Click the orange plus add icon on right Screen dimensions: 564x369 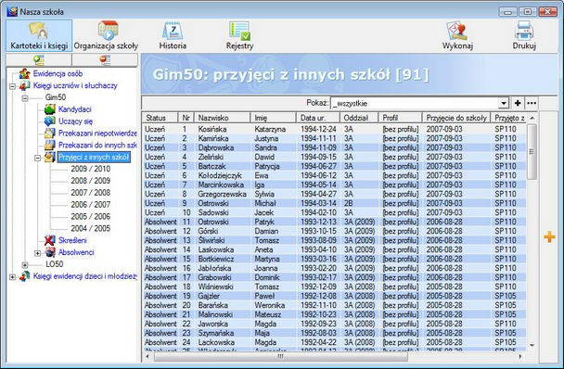549,237
